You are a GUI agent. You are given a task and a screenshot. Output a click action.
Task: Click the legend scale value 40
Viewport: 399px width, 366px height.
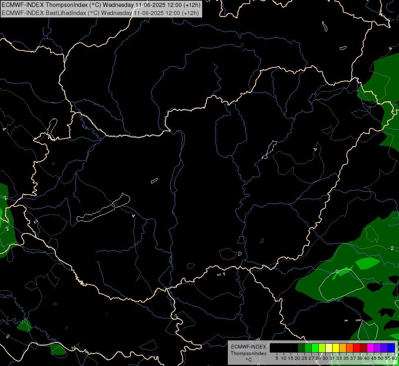pyautogui.click(x=367, y=358)
